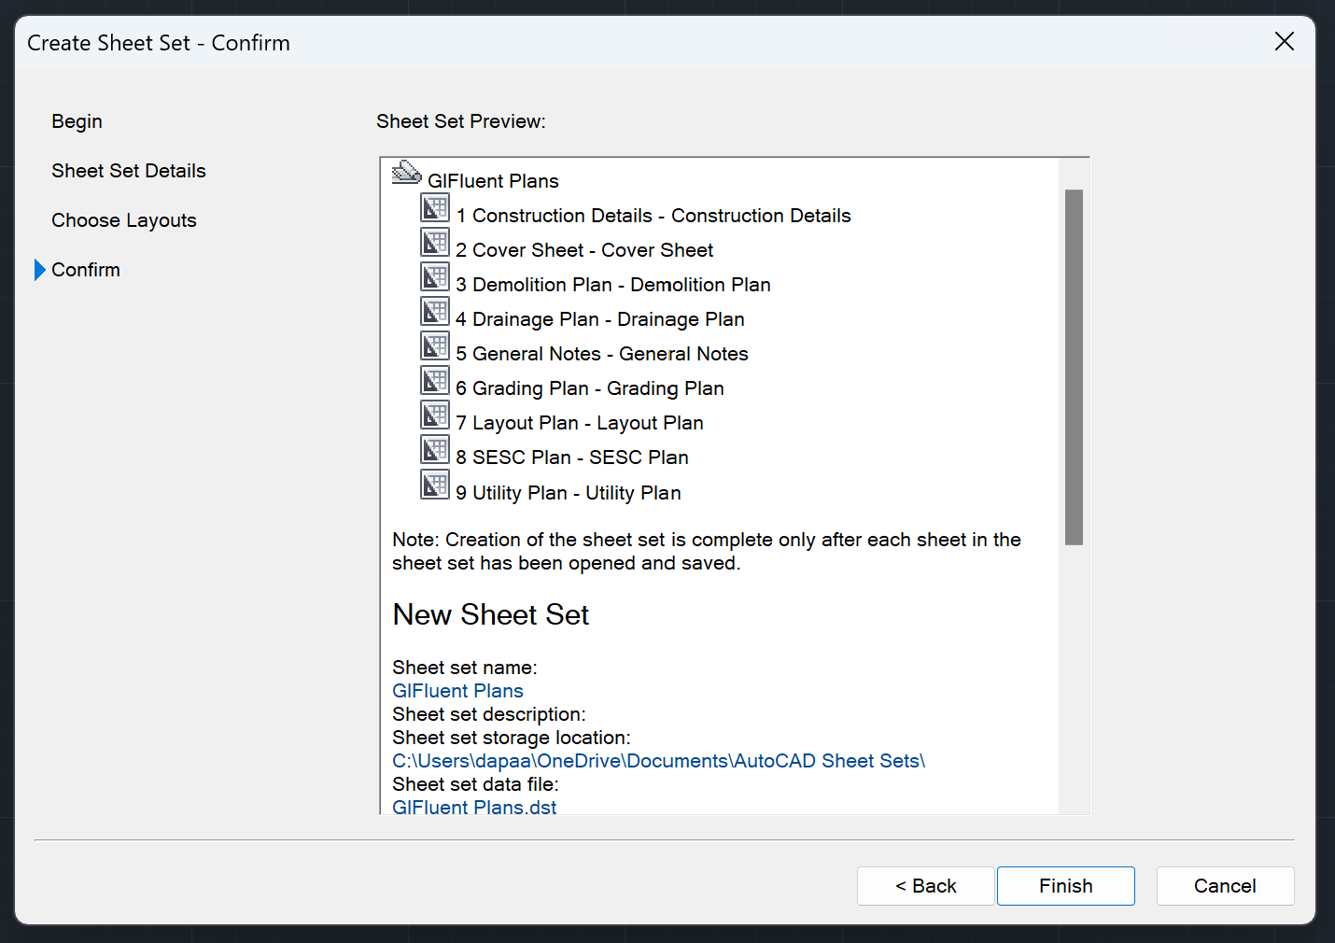Click the GIFluent Plans sheet set icon
Screen dimensions: 1335x943
406,173
